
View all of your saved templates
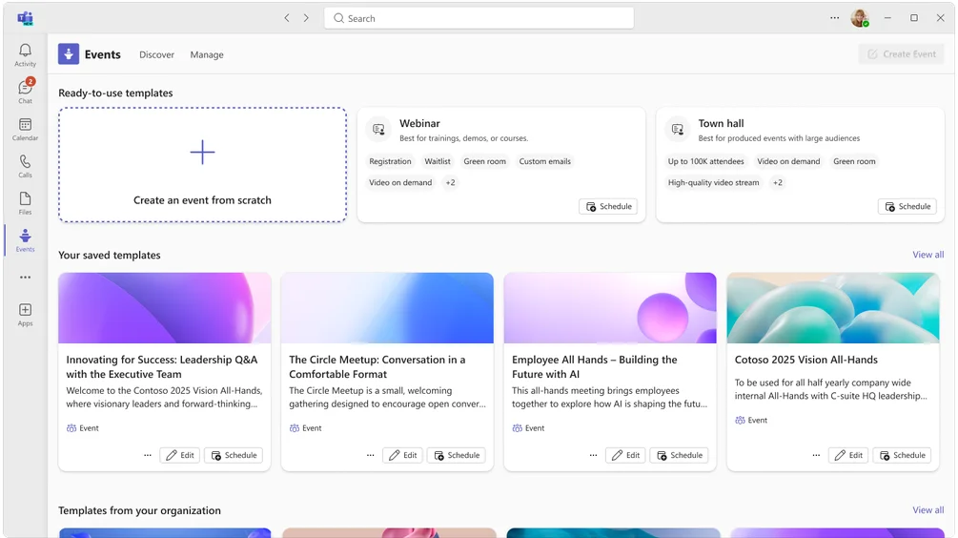click(927, 255)
